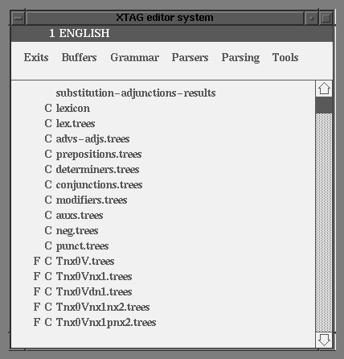Click the C flag beside lex.trees
This screenshot has height=359, width=344.
pyautogui.click(x=48, y=123)
